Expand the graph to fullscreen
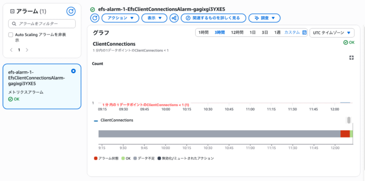This screenshot has width=365, height=181. tap(351, 58)
